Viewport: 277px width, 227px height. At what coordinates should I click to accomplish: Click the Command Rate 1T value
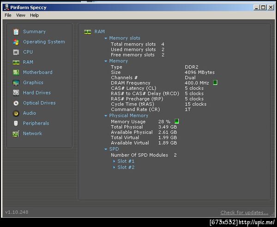187,110
